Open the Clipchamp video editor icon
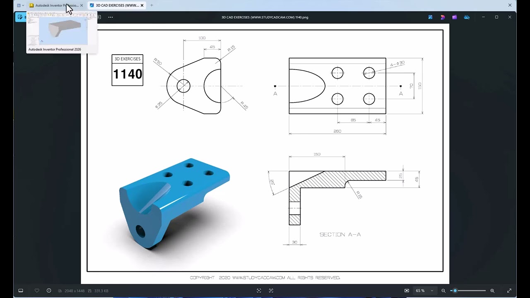Image resolution: width=530 pixels, height=298 pixels. pyautogui.click(x=455, y=17)
